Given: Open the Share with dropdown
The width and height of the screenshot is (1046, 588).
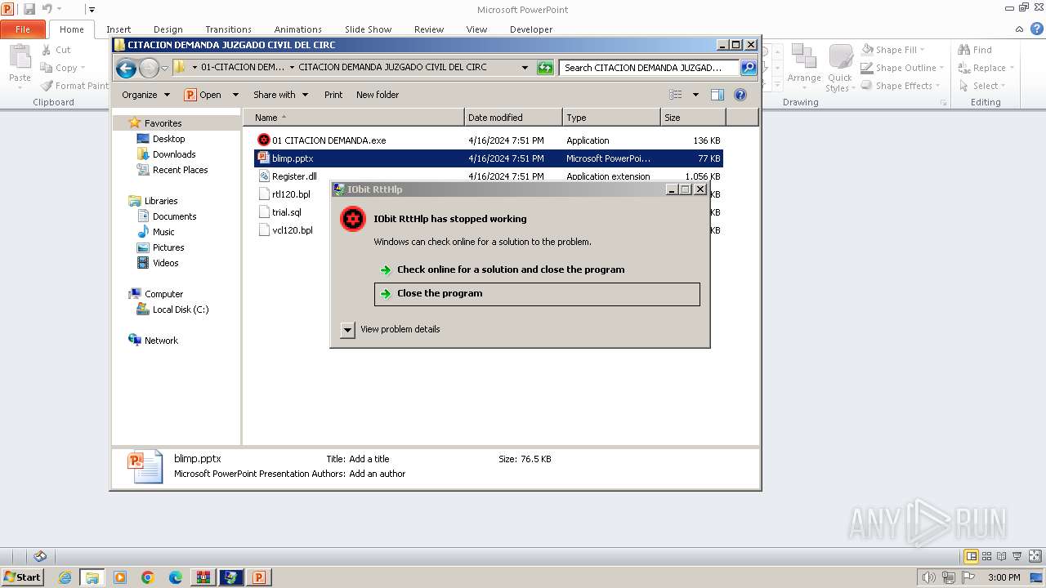Looking at the screenshot, I should (x=280, y=95).
